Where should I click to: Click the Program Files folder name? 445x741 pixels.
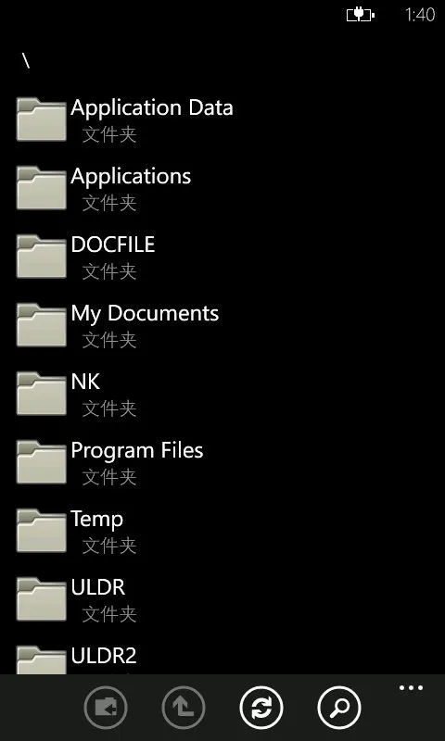pos(137,450)
